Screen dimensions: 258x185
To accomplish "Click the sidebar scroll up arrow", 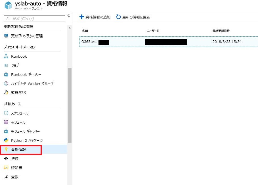I will (x=70, y=28).
